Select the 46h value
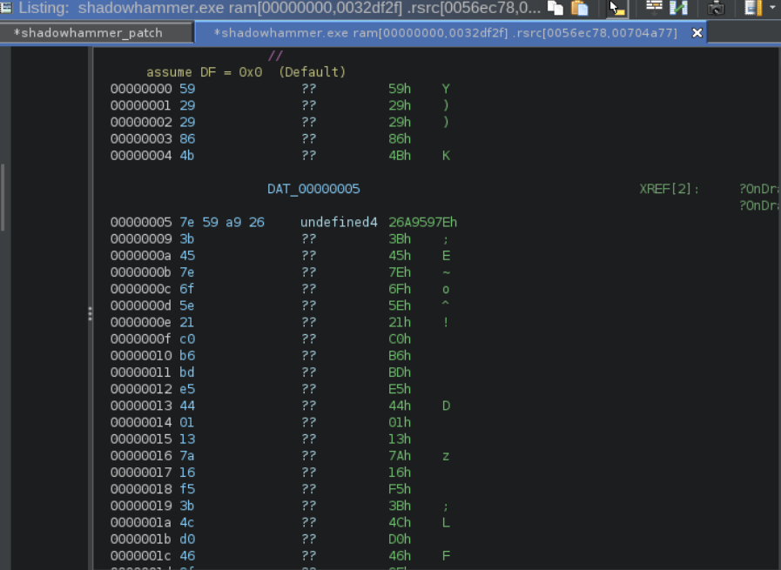This screenshot has width=781, height=570. click(400, 556)
